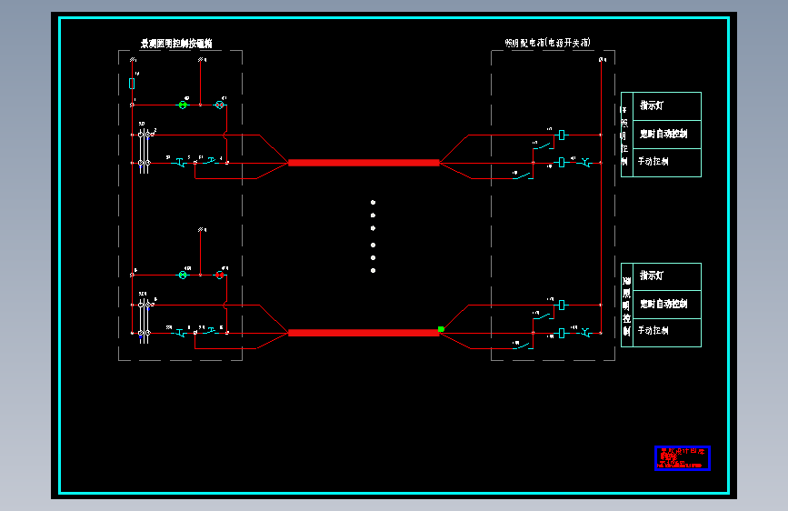
Task: Select 定时自动控制 cell in the lower legend table
Action: (x=667, y=305)
